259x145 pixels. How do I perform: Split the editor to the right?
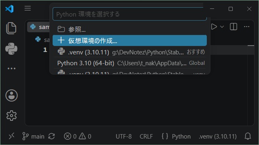[234, 27]
